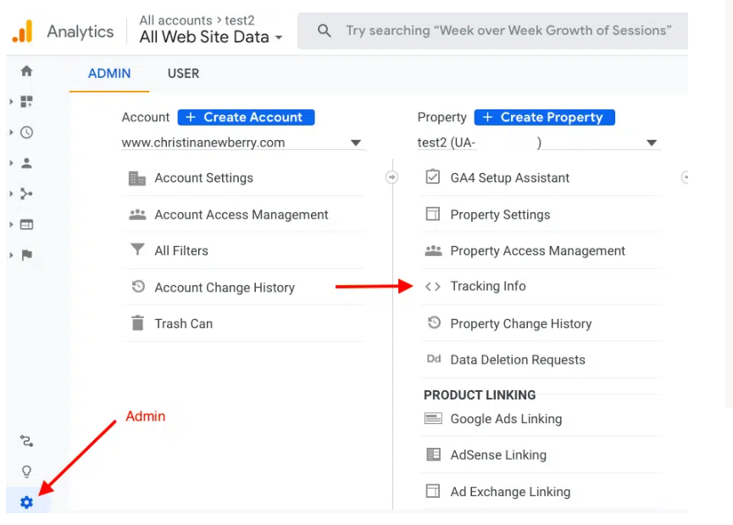This screenshot has width=733, height=525.
Task: Click the Trash Can bin icon
Action: [138, 323]
